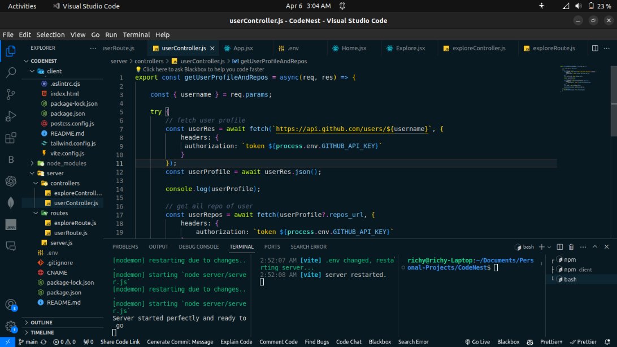This screenshot has width=617, height=347.
Task: Open the PROBLEMS panel tab
Action: click(125, 246)
